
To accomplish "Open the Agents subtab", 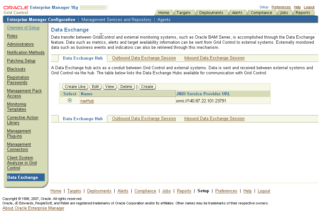I will [164, 20].
